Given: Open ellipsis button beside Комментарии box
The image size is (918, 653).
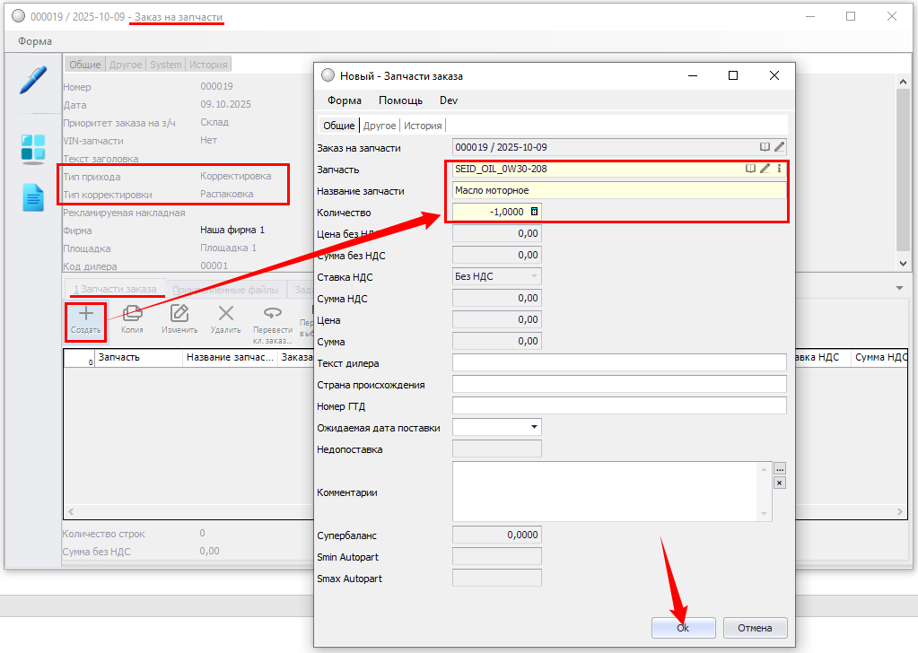Looking at the screenshot, I should click(779, 469).
